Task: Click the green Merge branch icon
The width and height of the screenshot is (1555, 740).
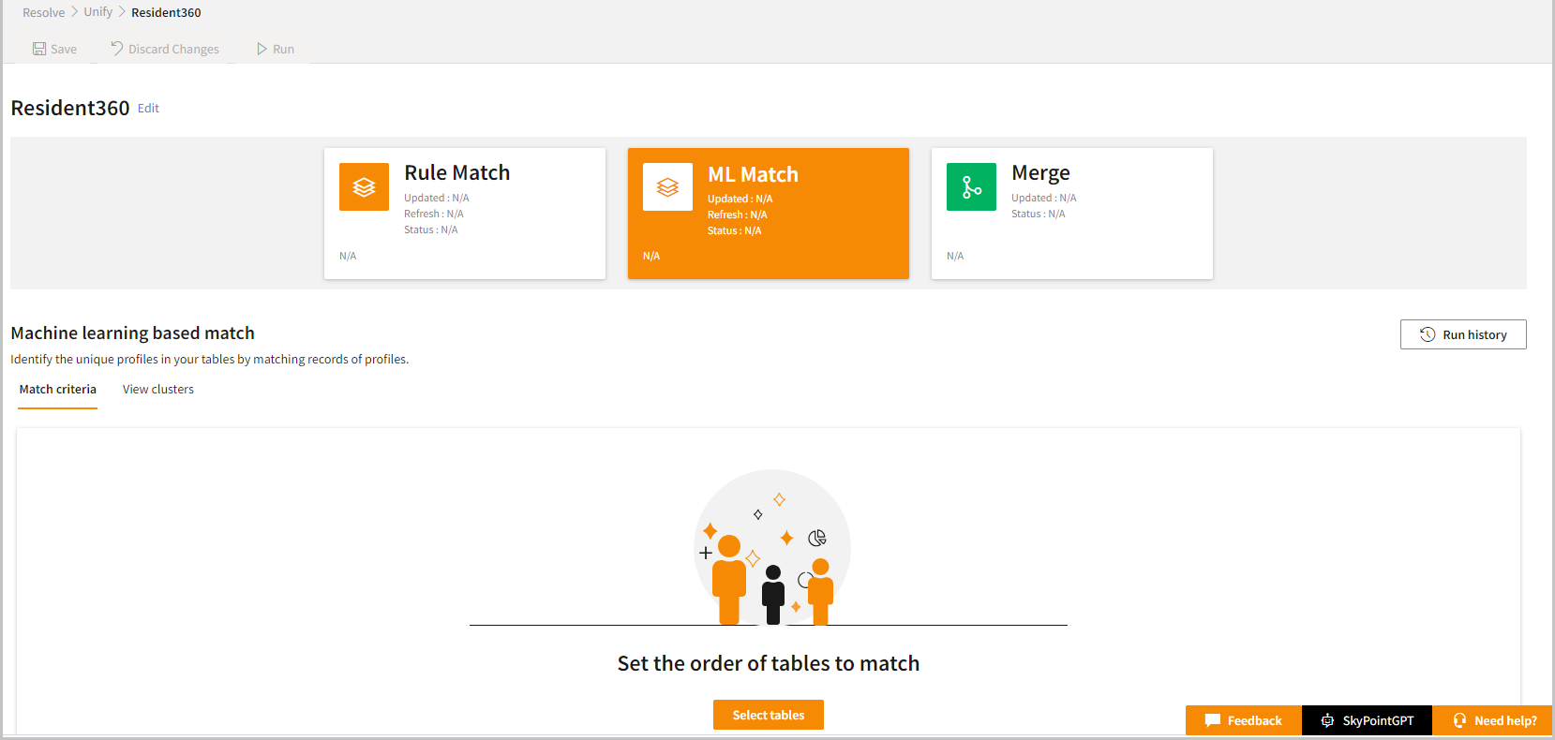Action: [971, 187]
